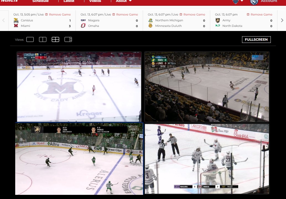Expand the About dropdown menu
This screenshot has width=286, height=199.
124,1
